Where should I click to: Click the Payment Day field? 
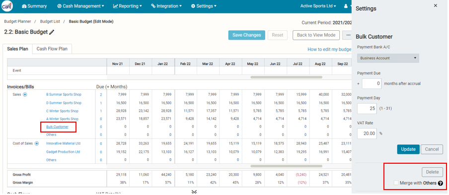tap(367, 108)
